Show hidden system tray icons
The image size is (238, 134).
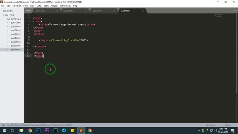coord(199,131)
